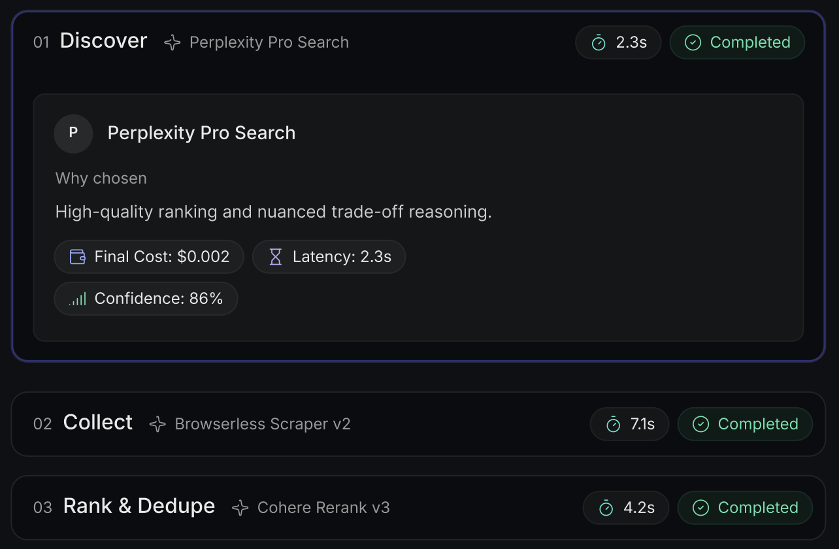Click the stopwatch icon in Collect's 7.1s badge
The width and height of the screenshot is (839, 549).
[613, 425]
